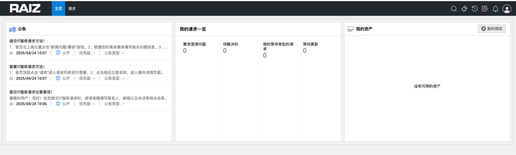
Task: Click the 我的资产 heading text
Action: (364, 29)
